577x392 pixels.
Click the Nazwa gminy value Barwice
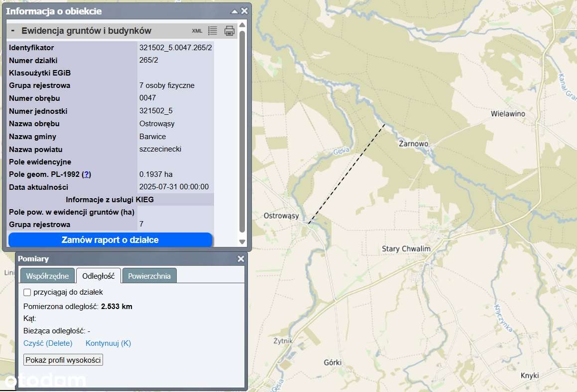[x=152, y=137]
